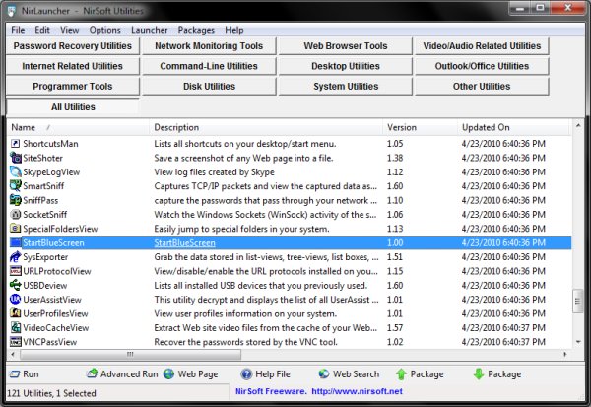This screenshot has width=591, height=407.
Task: Click the SkypeLogView icon
Action: pyautogui.click(x=15, y=172)
